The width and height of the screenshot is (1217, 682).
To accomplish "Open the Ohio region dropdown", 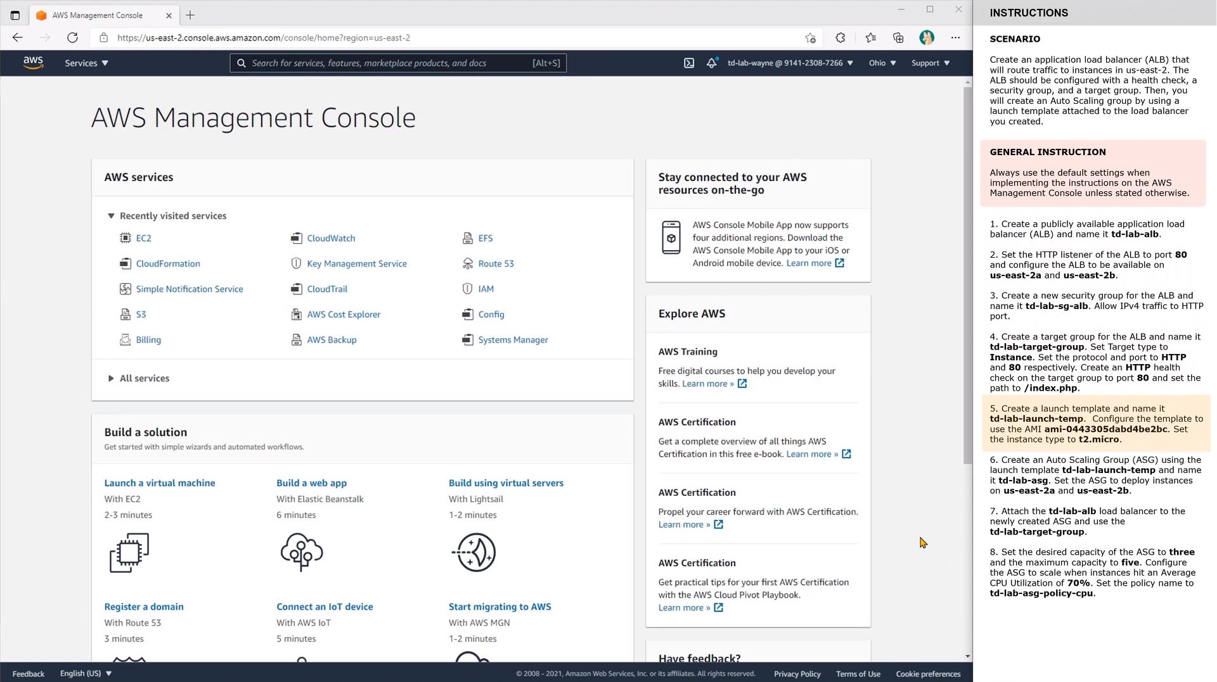I will click(882, 63).
